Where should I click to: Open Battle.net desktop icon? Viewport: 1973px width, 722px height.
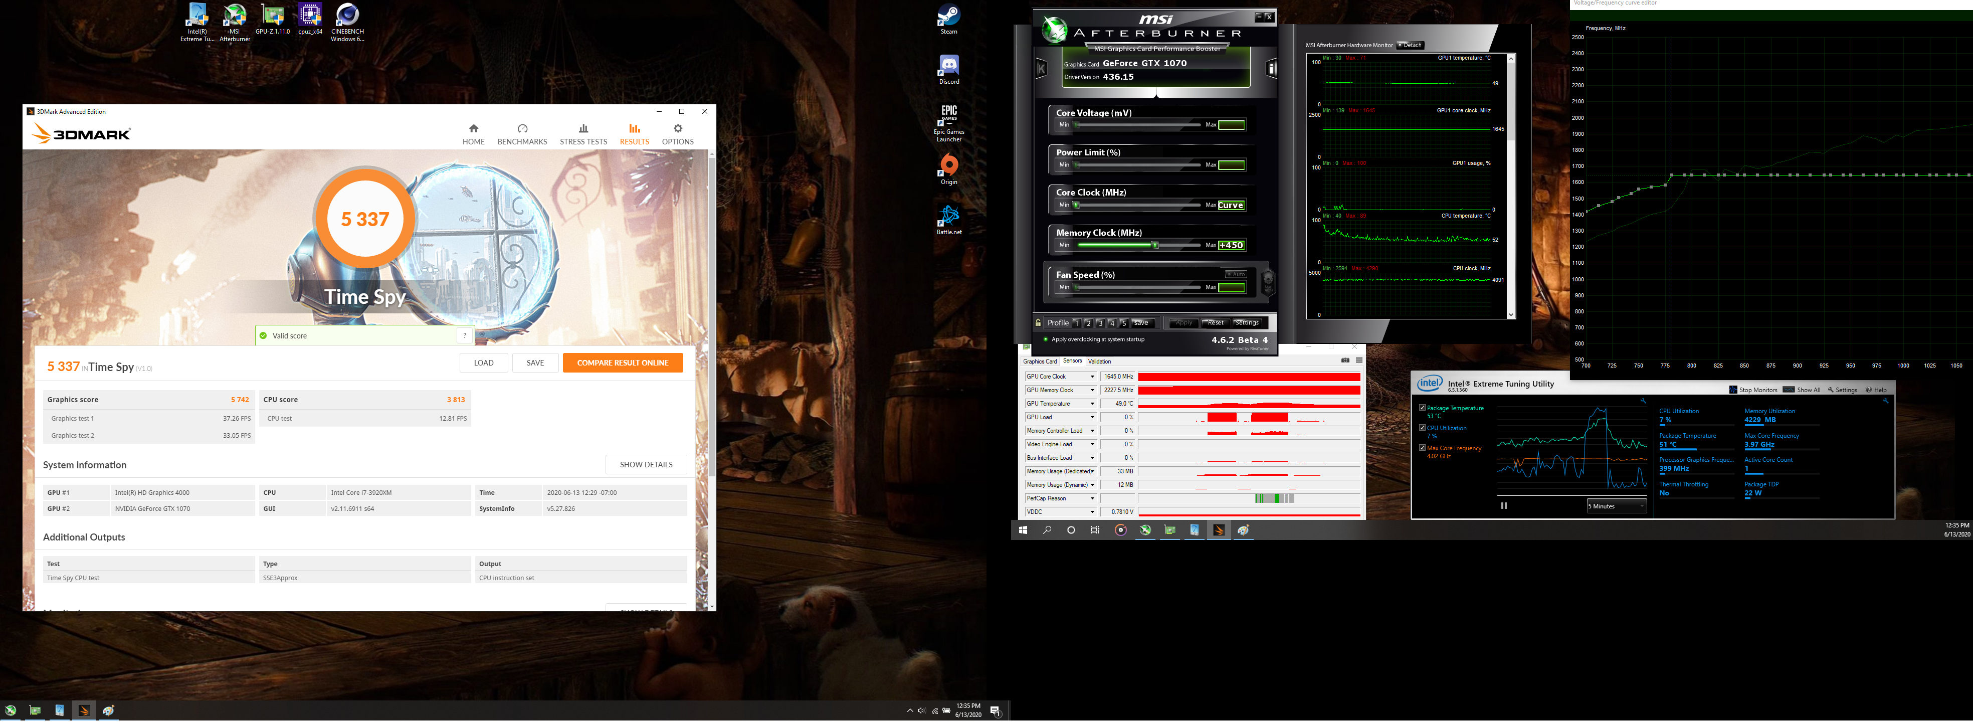pos(949,220)
